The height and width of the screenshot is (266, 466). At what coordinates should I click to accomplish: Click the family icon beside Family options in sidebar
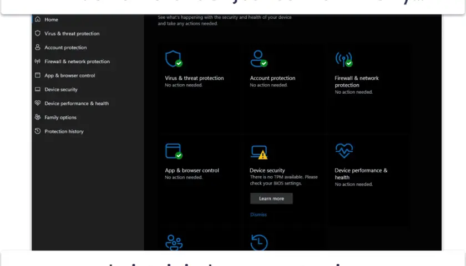38,117
